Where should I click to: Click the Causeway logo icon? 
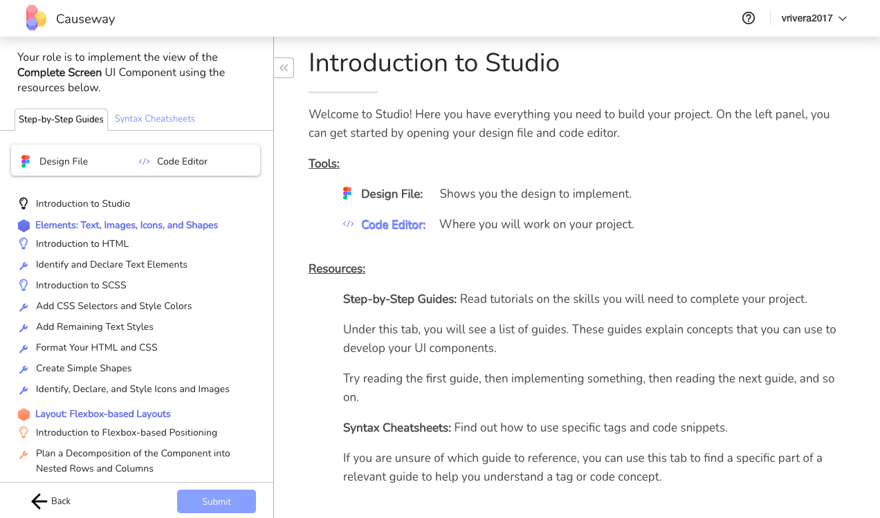point(36,18)
